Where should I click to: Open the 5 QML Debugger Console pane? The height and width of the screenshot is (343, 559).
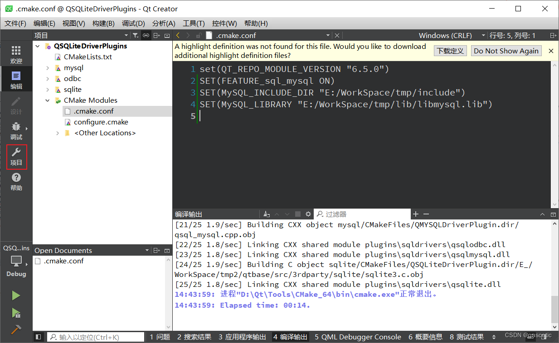pos(358,337)
